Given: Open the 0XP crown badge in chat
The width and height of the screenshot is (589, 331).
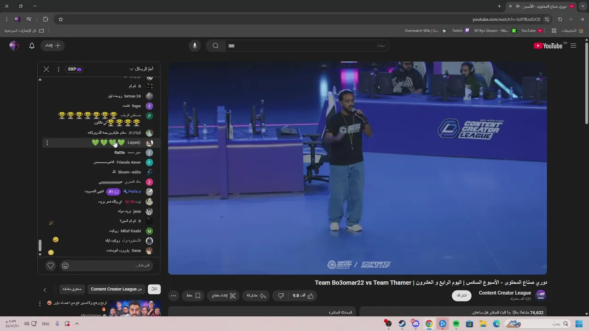Looking at the screenshot, I should coord(75,69).
